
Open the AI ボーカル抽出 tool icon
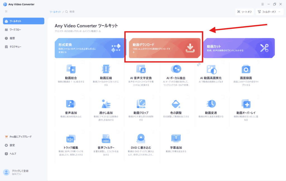176,69
